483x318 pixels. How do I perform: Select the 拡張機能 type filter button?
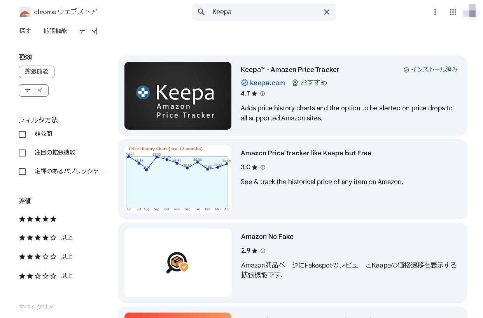(36, 71)
